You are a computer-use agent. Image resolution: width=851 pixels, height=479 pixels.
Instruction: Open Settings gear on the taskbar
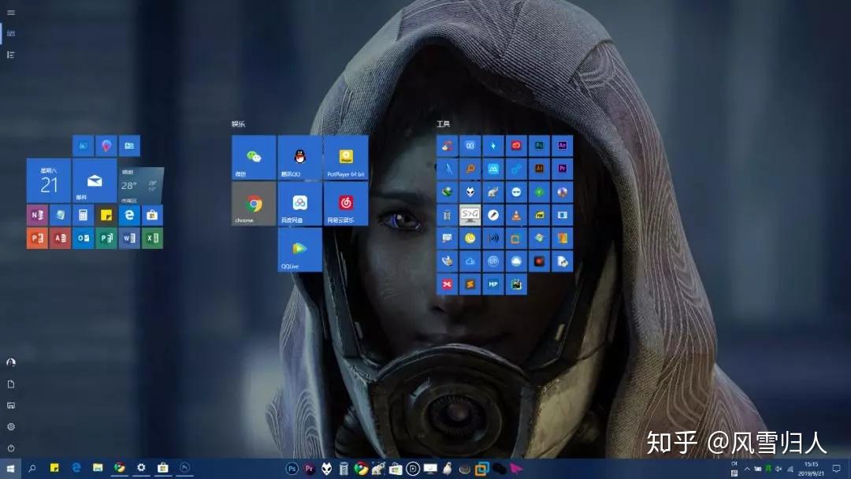coord(141,468)
